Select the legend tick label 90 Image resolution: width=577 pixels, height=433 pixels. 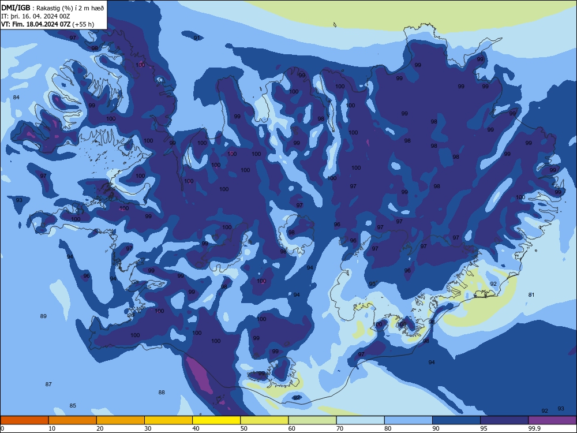coord(436,428)
